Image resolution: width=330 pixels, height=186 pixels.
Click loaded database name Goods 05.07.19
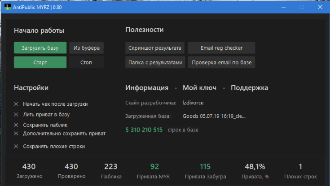tap(214, 116)
